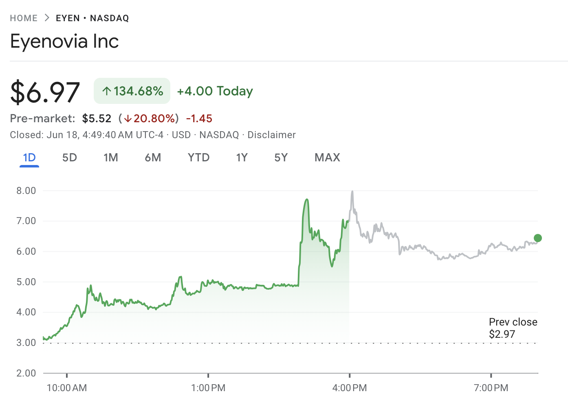
Task: Select the 1D time range tab
Action: click(29, 158)
